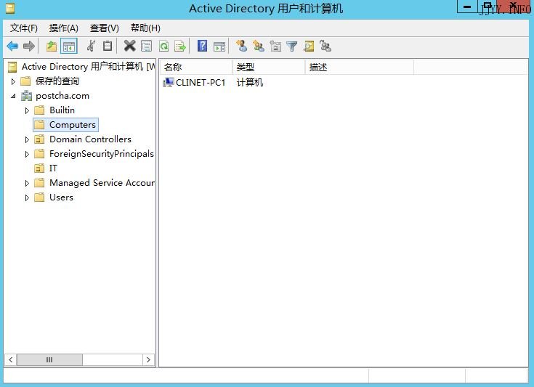Open the 操作(A) menu
Image resolution: width=534 pixels, height=387 pixels.
(x=64, y=28)
